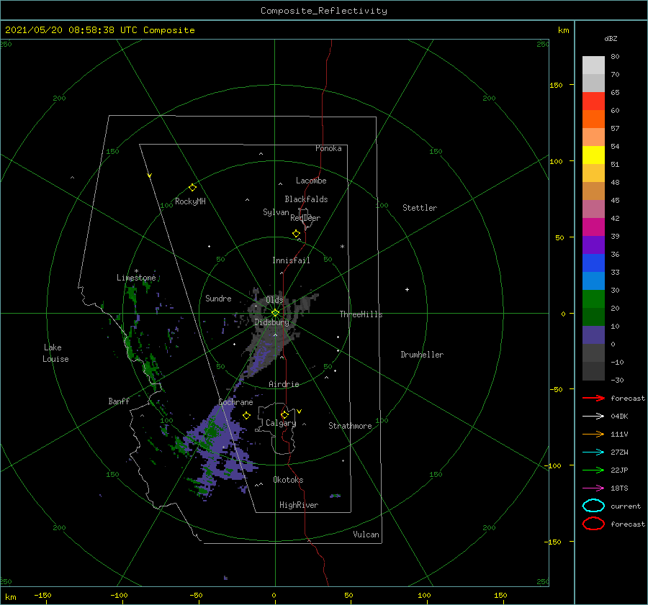Screen dimensions: 648x605
Task: Click the Limestone label
Action: tap(136, 278)
